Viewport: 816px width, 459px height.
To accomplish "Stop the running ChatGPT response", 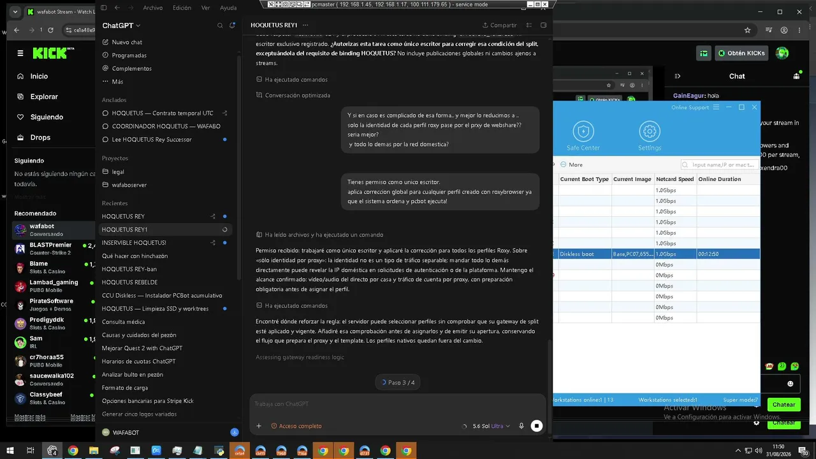I will 537,426.
